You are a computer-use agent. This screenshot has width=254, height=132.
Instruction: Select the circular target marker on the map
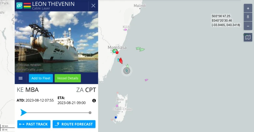click(127, 71)
